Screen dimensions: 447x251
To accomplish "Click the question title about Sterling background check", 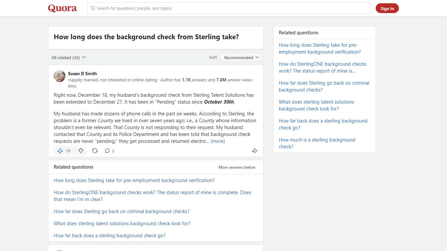I will (146, 37).
